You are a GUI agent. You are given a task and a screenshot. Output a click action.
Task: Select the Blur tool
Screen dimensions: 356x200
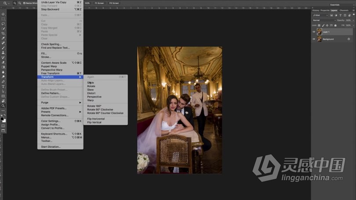pos(3,72)
